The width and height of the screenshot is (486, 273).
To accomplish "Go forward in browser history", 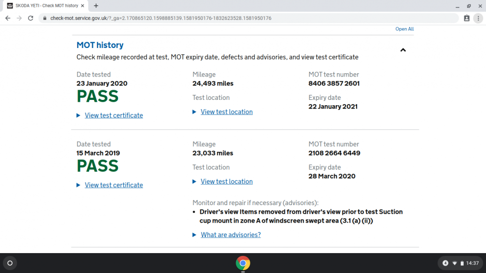I will (19, 18).
